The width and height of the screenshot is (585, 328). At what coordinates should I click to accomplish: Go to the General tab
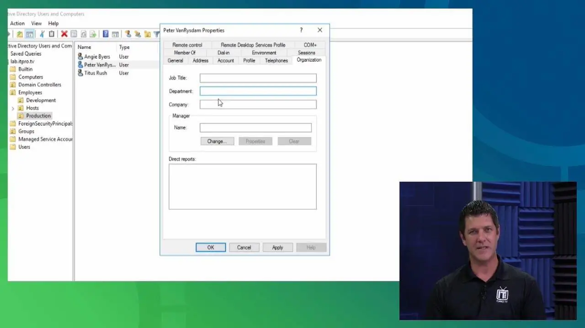coord(175,60)
